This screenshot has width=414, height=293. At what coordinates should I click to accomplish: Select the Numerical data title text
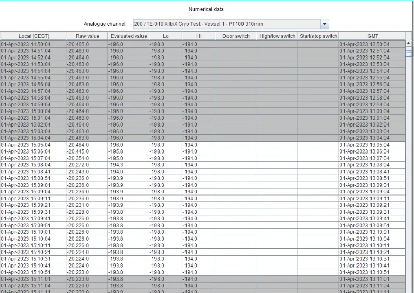pos(206,9)
